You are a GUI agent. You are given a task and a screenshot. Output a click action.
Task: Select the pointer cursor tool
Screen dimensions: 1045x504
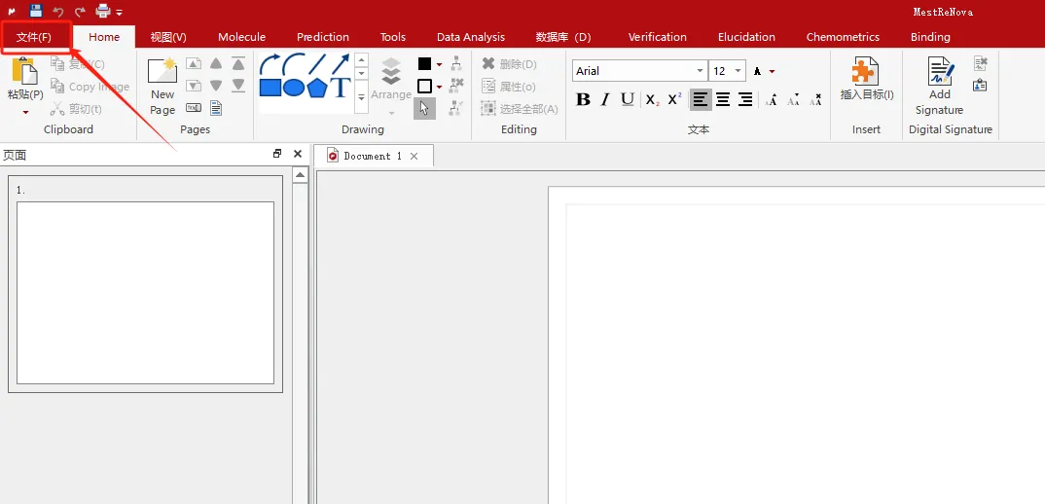[424, 108]
